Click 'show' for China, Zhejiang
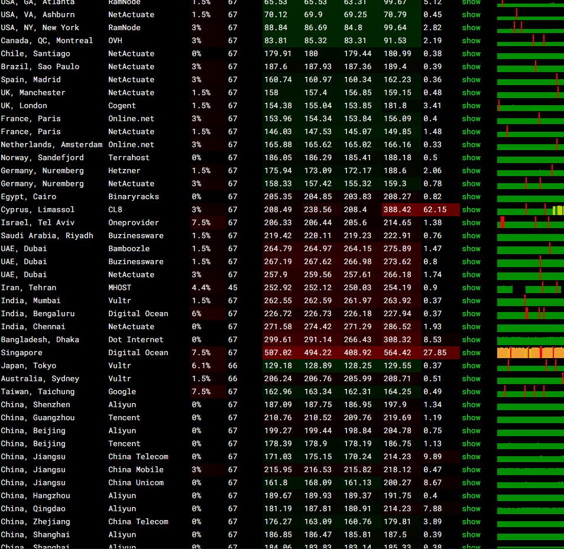The width and height of the screenshot is (564, 549). coord(471,521)
